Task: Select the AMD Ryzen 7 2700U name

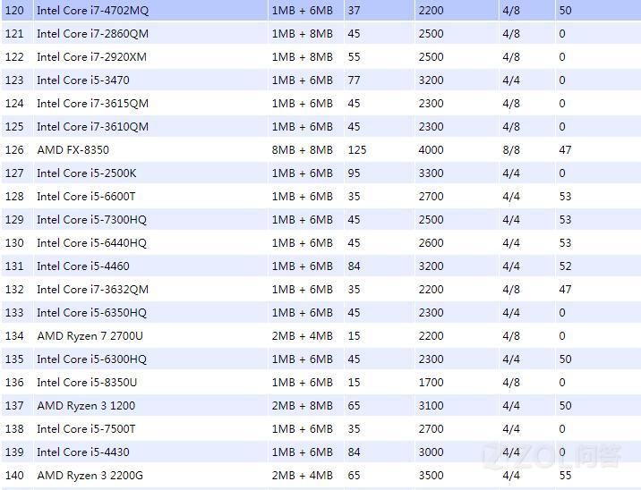Action: click(x=89, y=335)
